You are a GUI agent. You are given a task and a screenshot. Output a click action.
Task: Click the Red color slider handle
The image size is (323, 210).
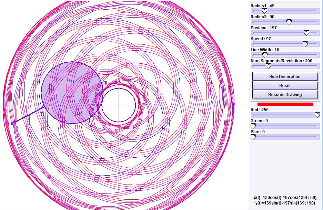pyautogui.click(x=317, y=115)
